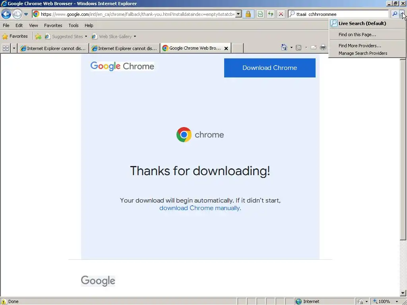407x305 pixels.
Task: Open the Favorites menu in menu bar
Action: coord(53,25)
